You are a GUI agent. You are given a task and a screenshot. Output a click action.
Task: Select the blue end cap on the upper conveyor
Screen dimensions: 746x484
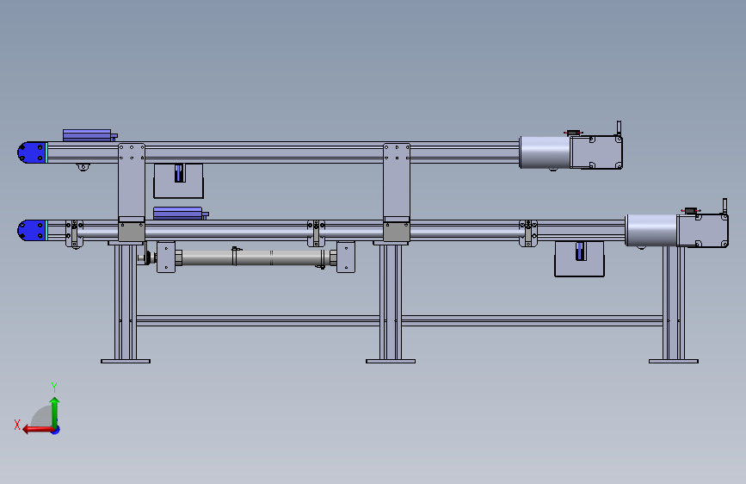click(x=31, y=152)
